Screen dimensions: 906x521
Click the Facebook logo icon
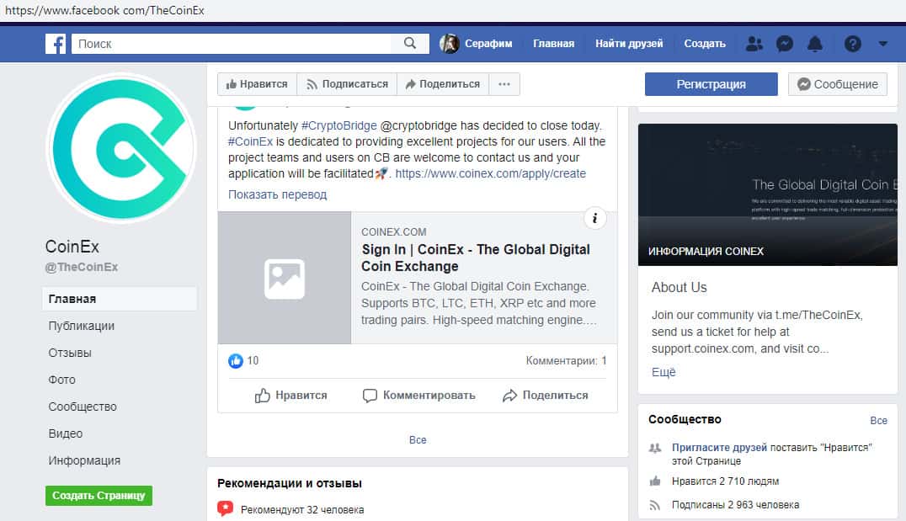pyautogui.click(x=56, y=43)
